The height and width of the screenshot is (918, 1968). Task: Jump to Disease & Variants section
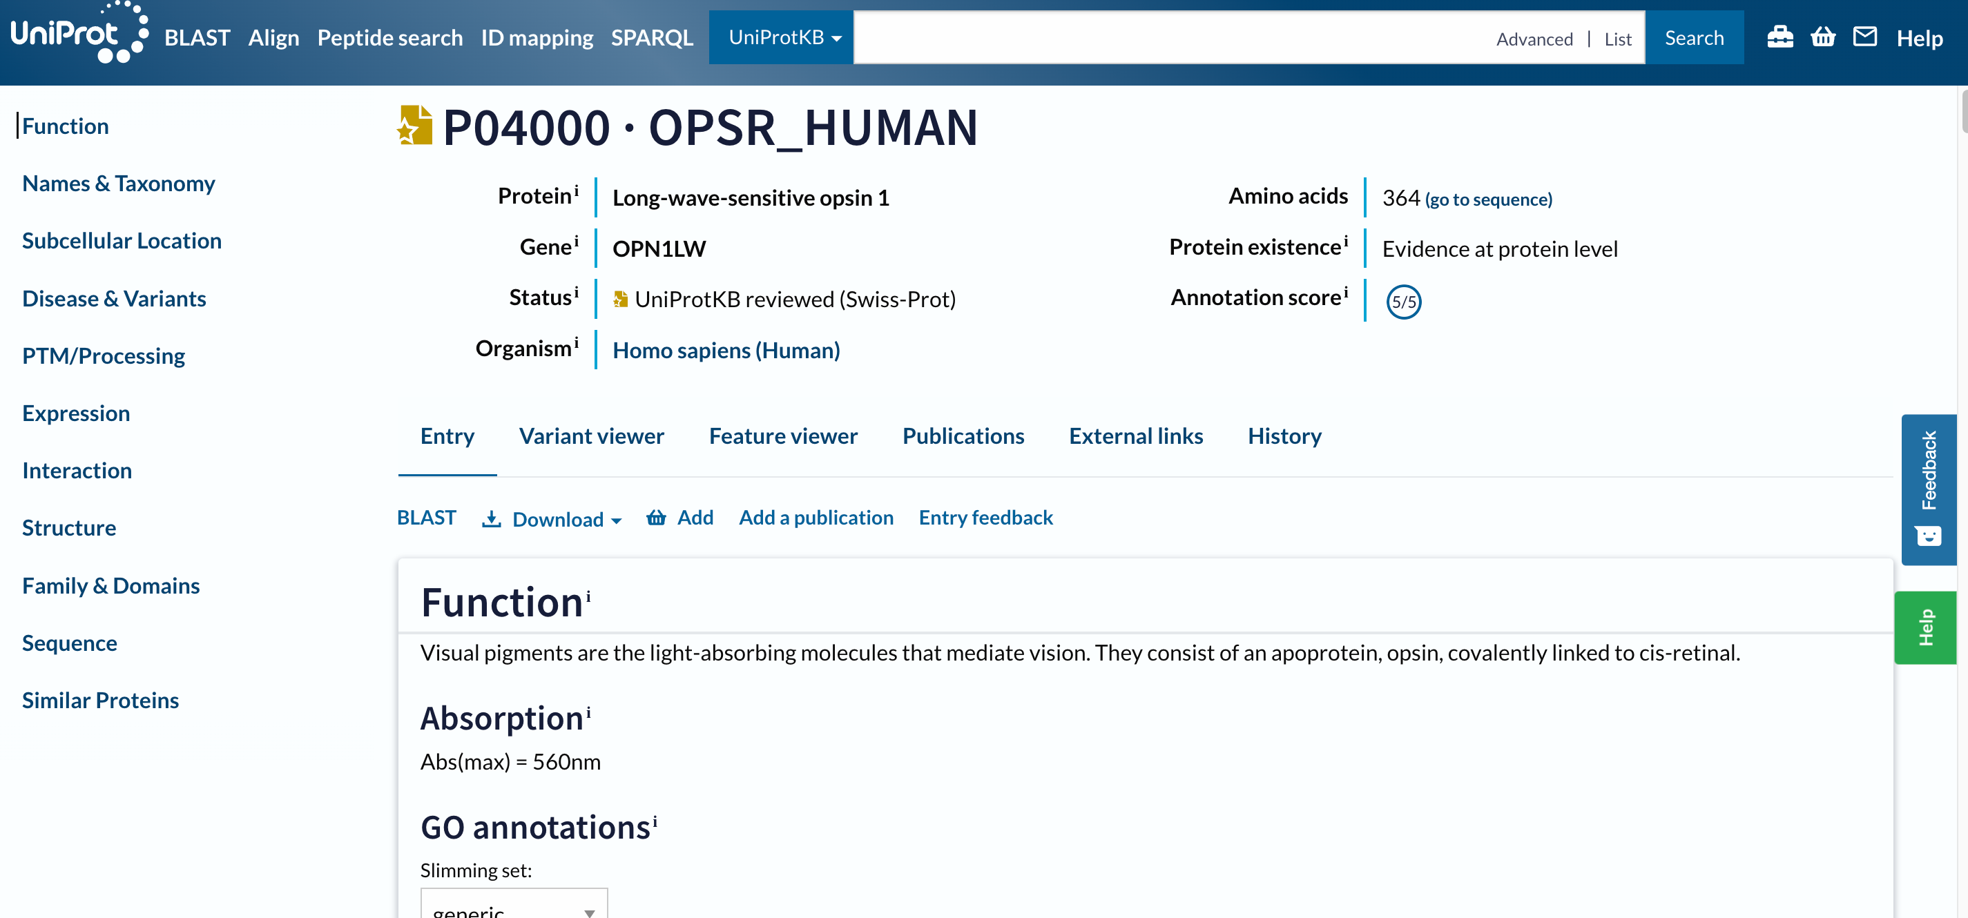115,299
